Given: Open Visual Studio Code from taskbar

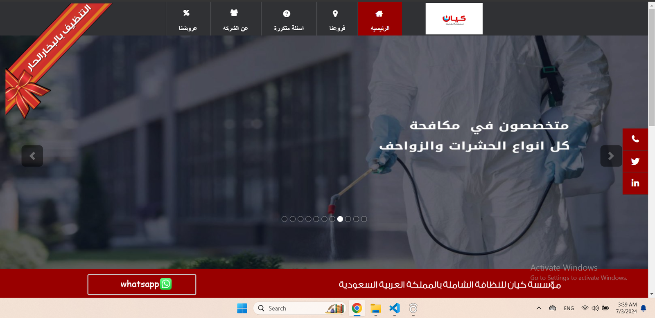Looking at the screenshot, I should coord(394,308).
